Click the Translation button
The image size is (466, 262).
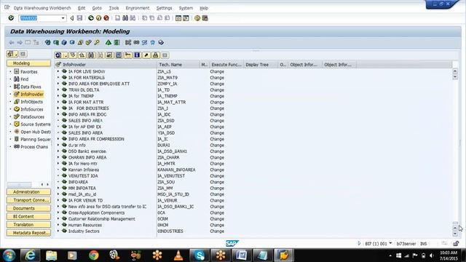coord(28,225)
